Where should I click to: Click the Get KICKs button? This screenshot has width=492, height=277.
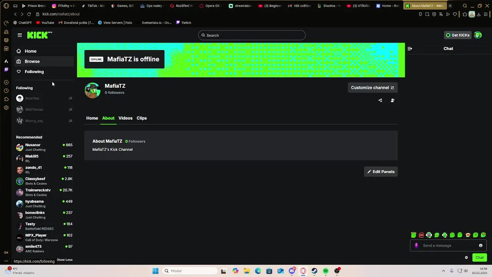coord(457,35)
